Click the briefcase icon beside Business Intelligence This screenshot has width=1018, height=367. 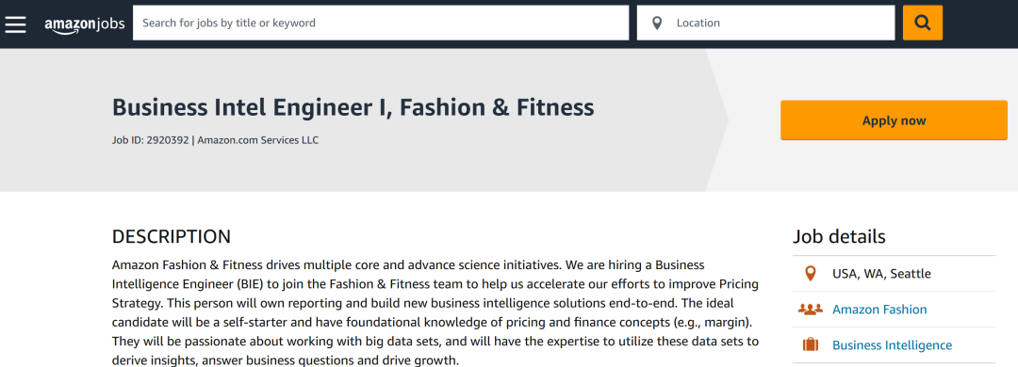pos(811,345)
